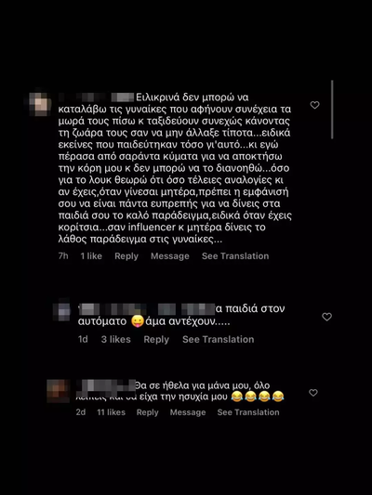372x495 pixels.
Task: Open the blurred username on third comment
Action: (106, 385)
